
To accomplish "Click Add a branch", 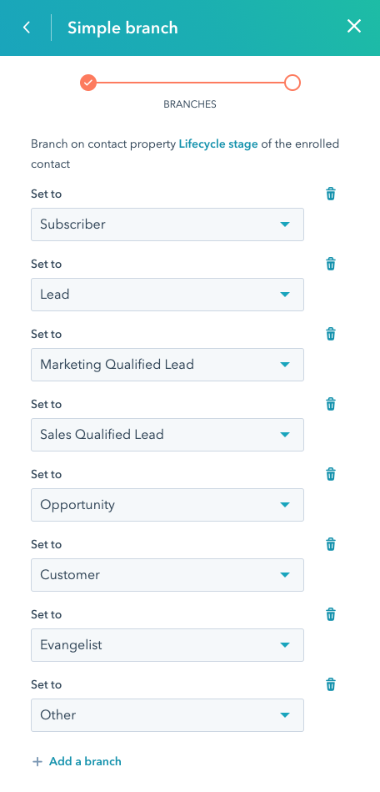I will pyautogui.click(x=77, y=761).
